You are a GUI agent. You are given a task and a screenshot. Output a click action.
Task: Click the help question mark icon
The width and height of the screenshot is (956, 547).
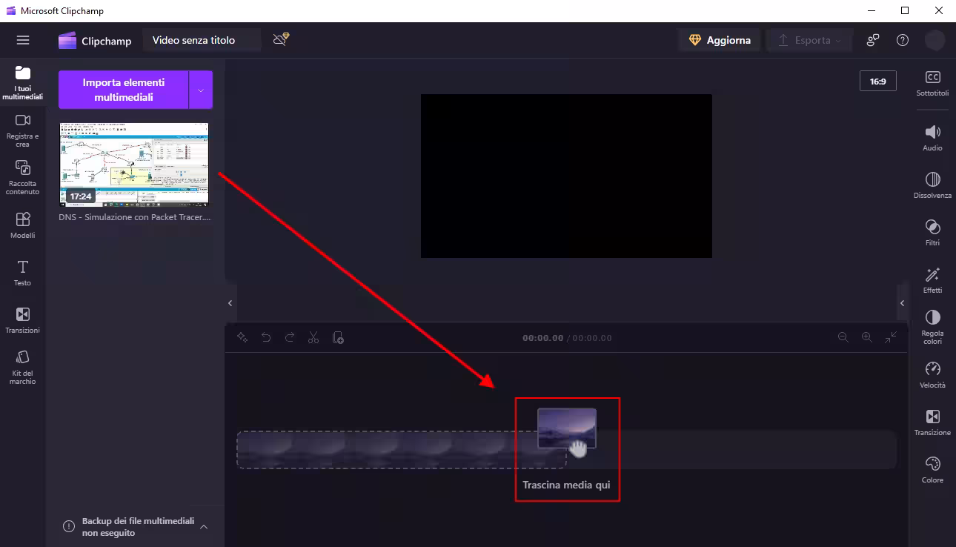click(903, 40)
